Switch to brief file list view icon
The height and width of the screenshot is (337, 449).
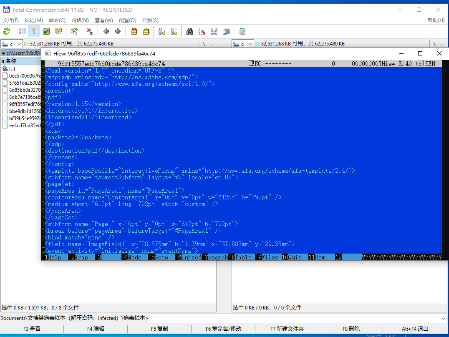(x=22, y=32)
